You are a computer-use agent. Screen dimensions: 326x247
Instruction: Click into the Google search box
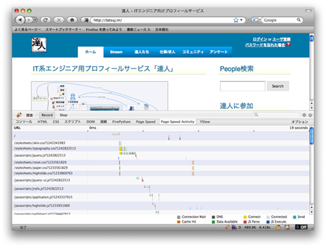[280, 20]
